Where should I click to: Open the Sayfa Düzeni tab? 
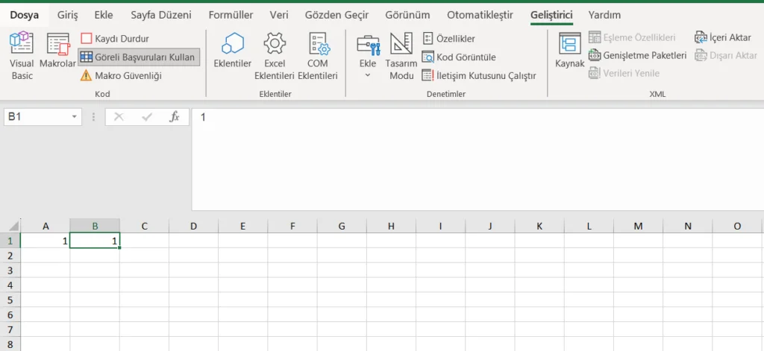pyautogui.click(x=161, y=15)
